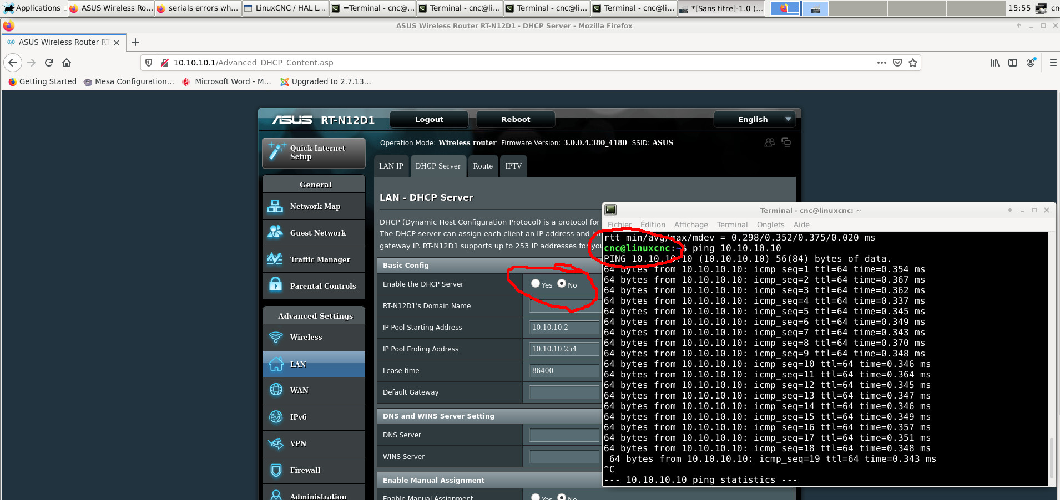The width and height of the screenshot is (1060, 500).
Task: Switch to the Route tab
Action: (x=483, y=166)
